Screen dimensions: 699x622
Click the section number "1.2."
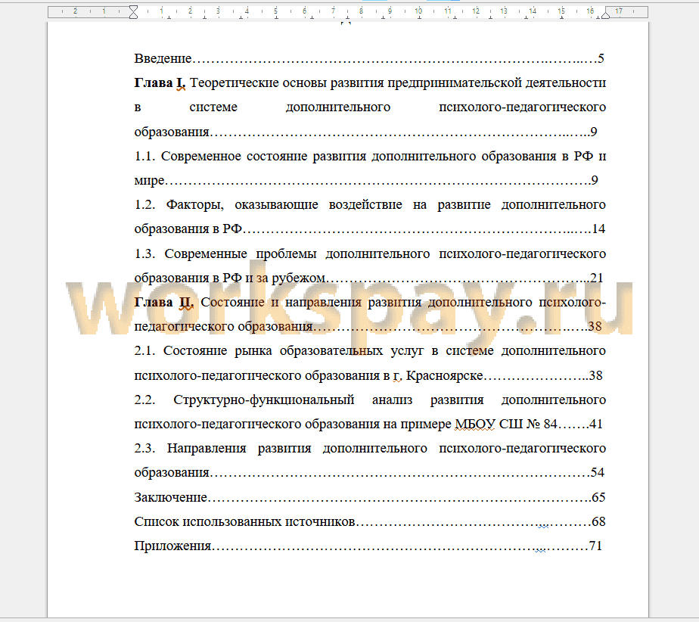(144, 204)
